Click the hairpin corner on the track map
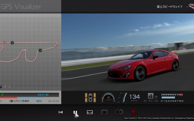 pyautogui.click(x=56, y=44)
